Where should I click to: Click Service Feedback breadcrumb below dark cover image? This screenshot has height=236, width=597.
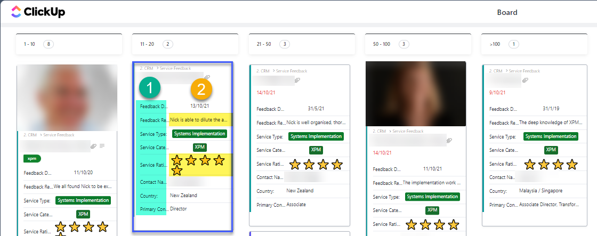(x=408, y=131)
